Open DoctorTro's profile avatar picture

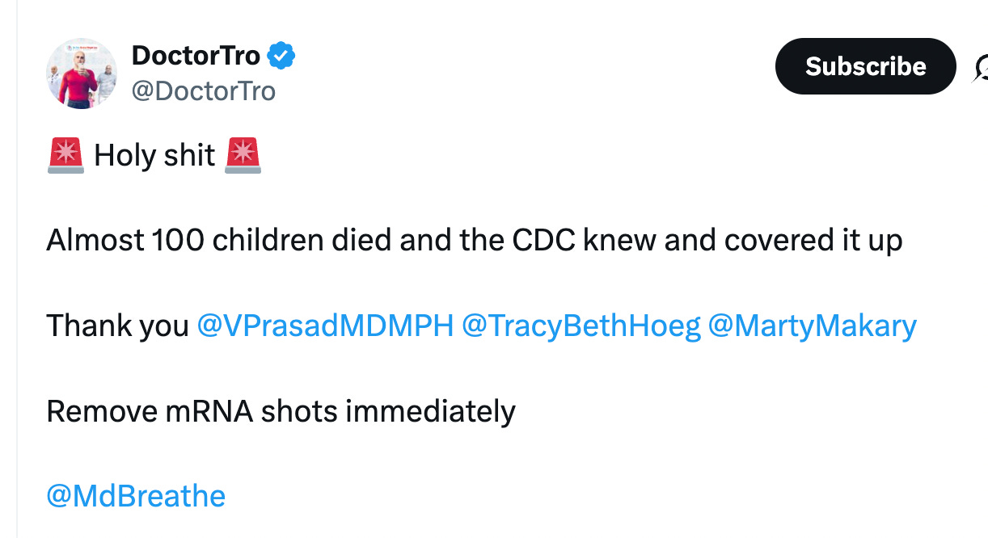click(82, 73)
